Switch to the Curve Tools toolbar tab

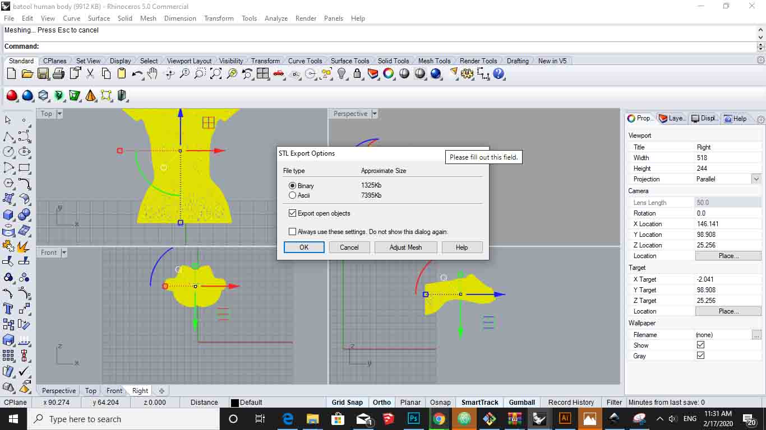(305, 60)
